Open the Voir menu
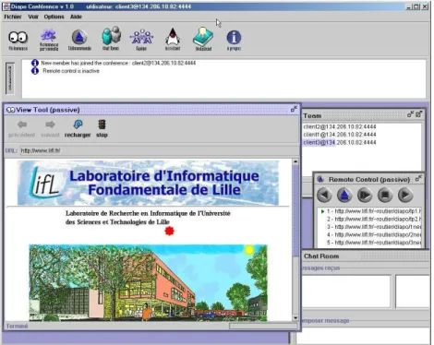The width and height of the screenshot is (434, 345). pyautogui.click(x=33, y=17)
